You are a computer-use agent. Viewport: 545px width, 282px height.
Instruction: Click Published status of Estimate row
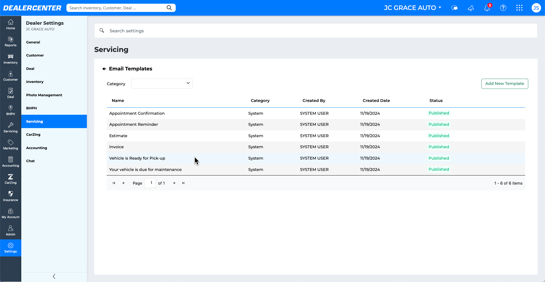(439, 136)
